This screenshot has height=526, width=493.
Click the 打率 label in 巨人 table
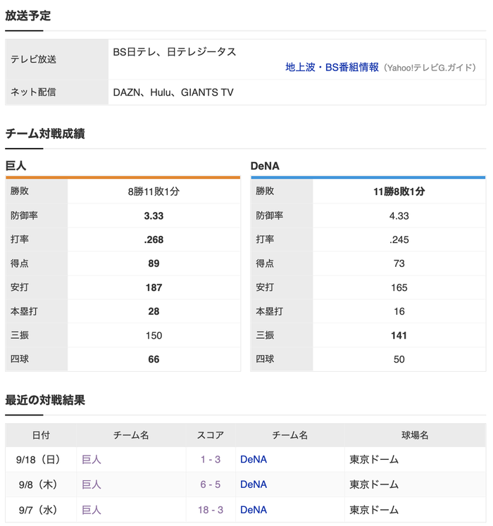click(x=20, y=239)
